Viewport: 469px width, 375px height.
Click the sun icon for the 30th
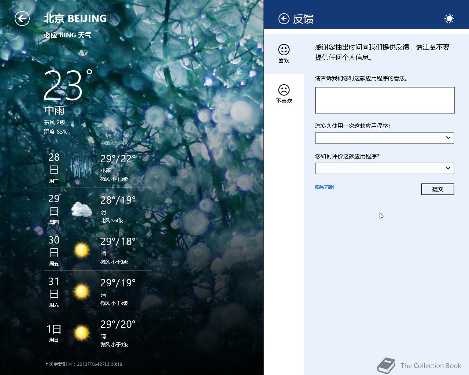(x=81, y=250)
